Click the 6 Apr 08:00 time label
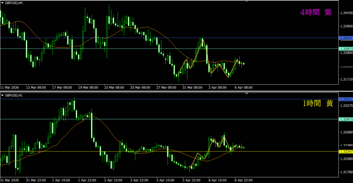This screenshot has height=183, width=353. (244, 88)
